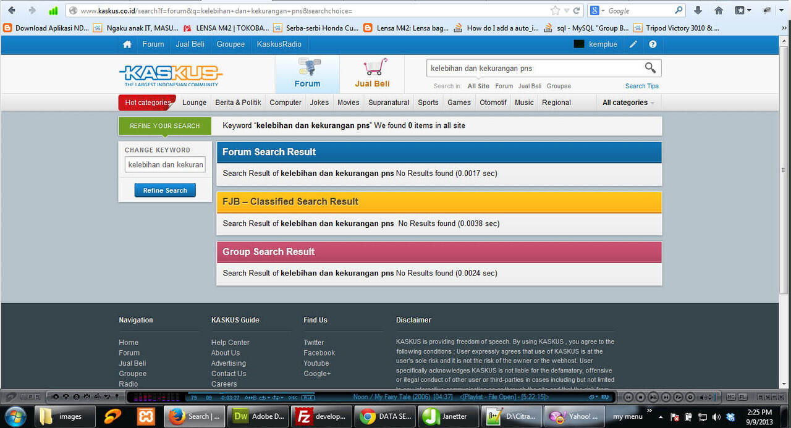Open the Lounge category
791x428 pixels.
[195, 103]
